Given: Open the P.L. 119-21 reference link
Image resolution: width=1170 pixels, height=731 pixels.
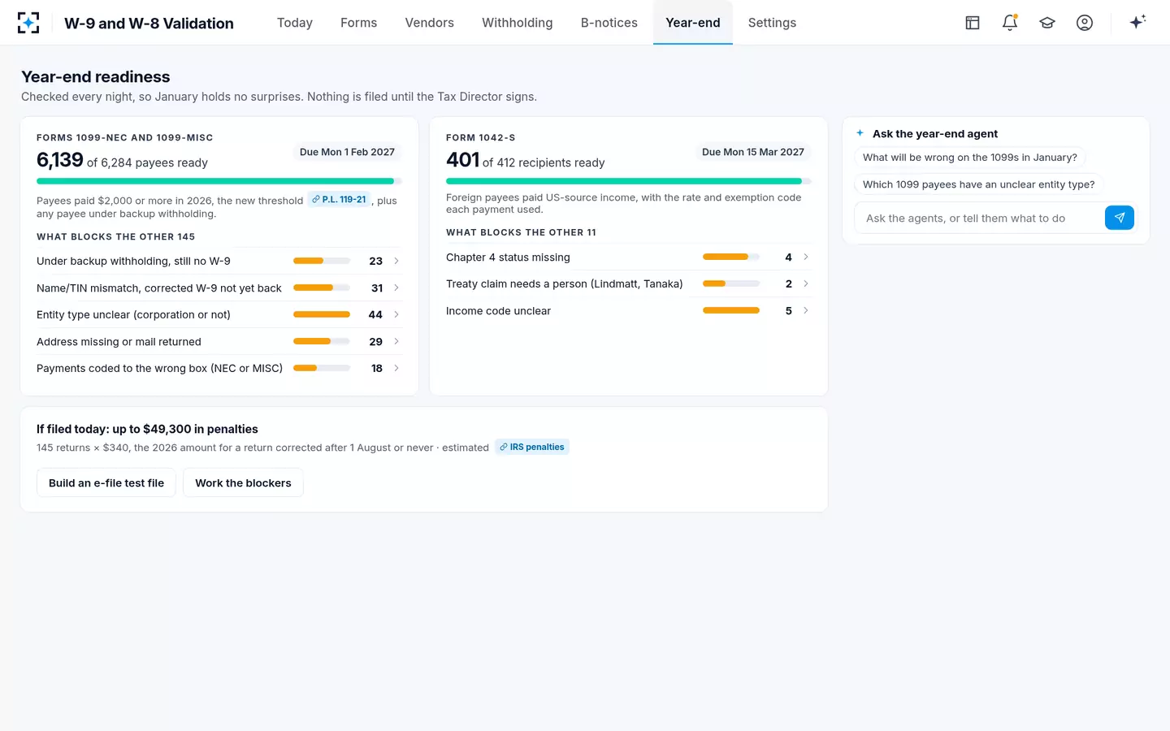Looking at the screenshot, I should click(x=339, y=200).
